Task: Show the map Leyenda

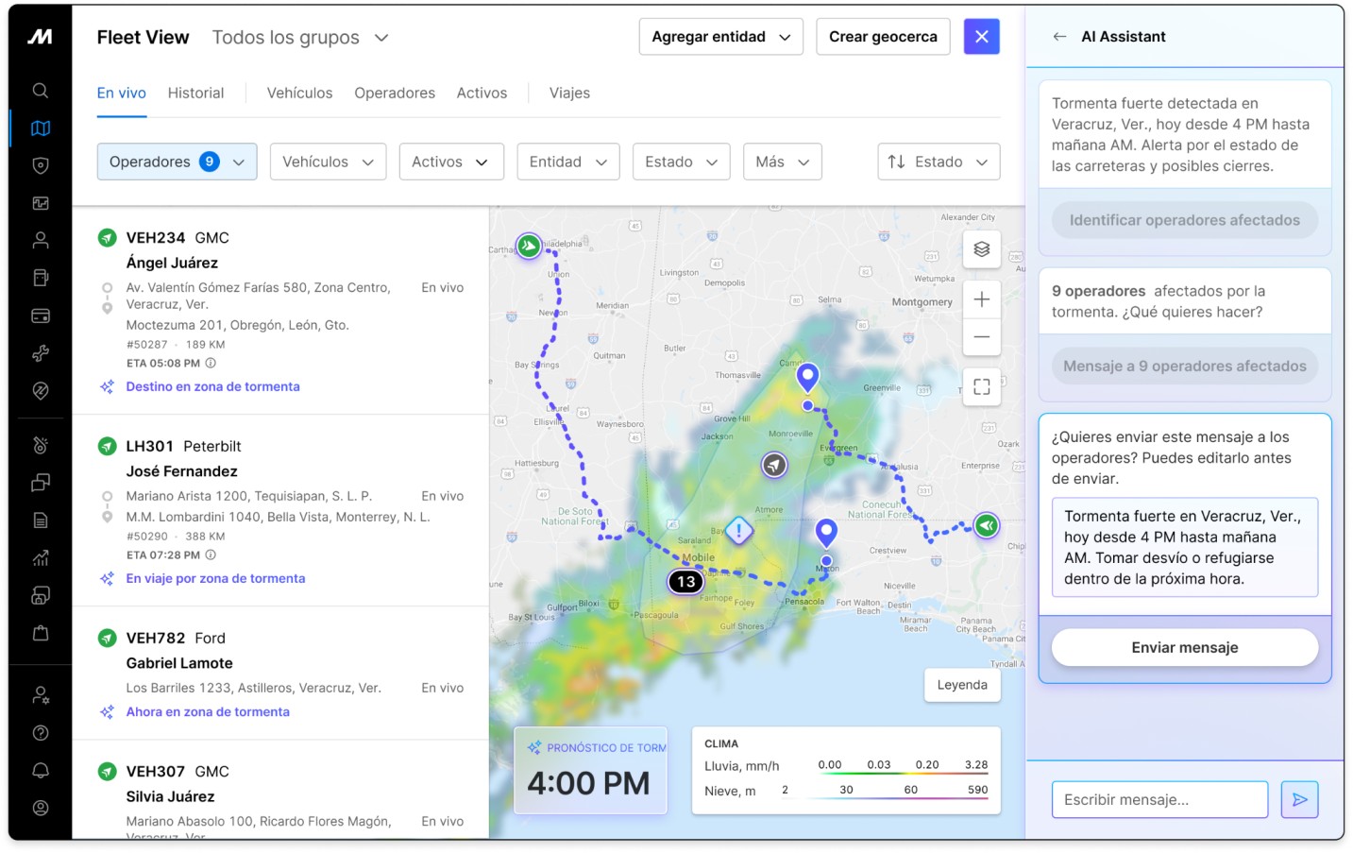Action: point(961,686)
